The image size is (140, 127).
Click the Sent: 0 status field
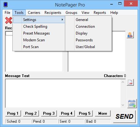[x=71, y=121]
